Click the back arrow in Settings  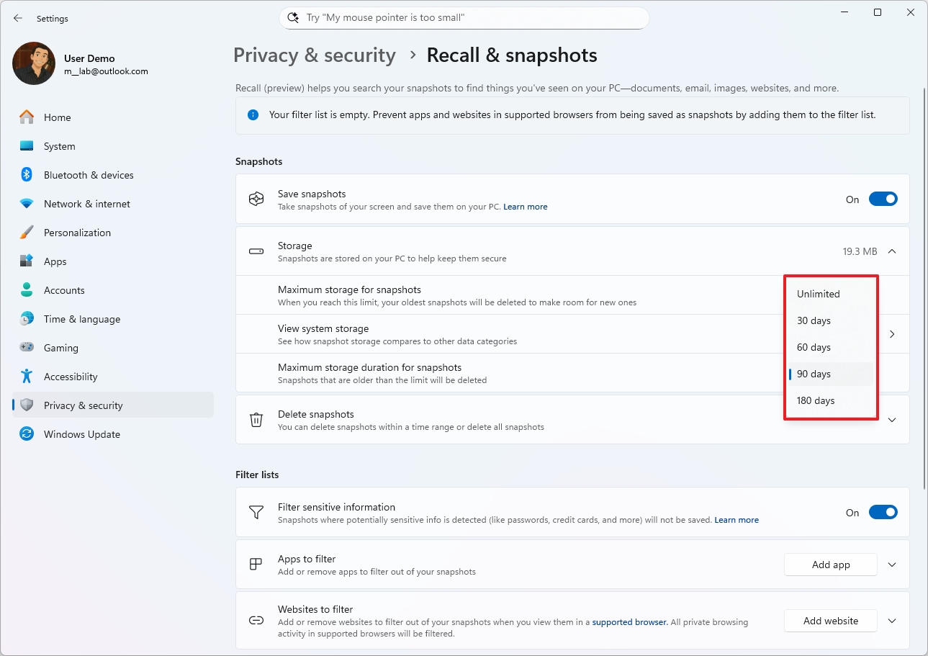pyautogui.click(x=18, y=18)
